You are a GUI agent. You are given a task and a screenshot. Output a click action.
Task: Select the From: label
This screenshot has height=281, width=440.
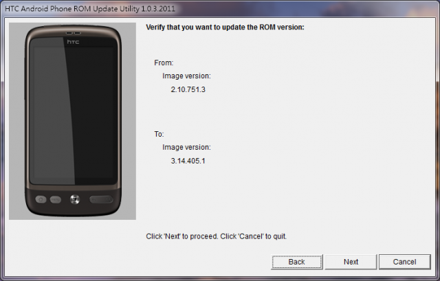(164, 63)
